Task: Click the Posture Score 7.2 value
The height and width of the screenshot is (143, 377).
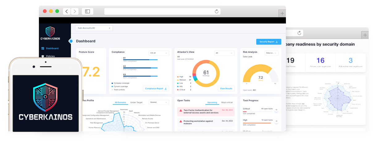Action: click(x=91, y=72)
